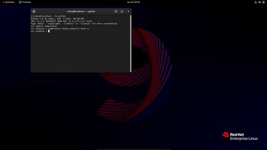Viewport: 267px width, 150px height.
Task: Click the GCC 11.2.1 Red Hat line
Action: click(61, 21)
